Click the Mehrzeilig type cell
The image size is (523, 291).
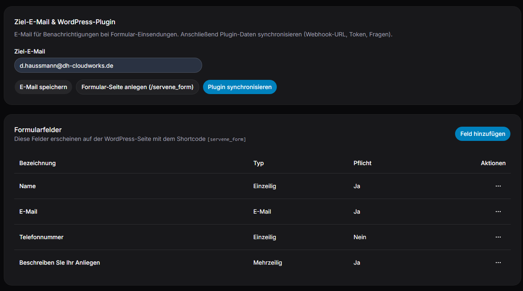[x=268, y=263]
